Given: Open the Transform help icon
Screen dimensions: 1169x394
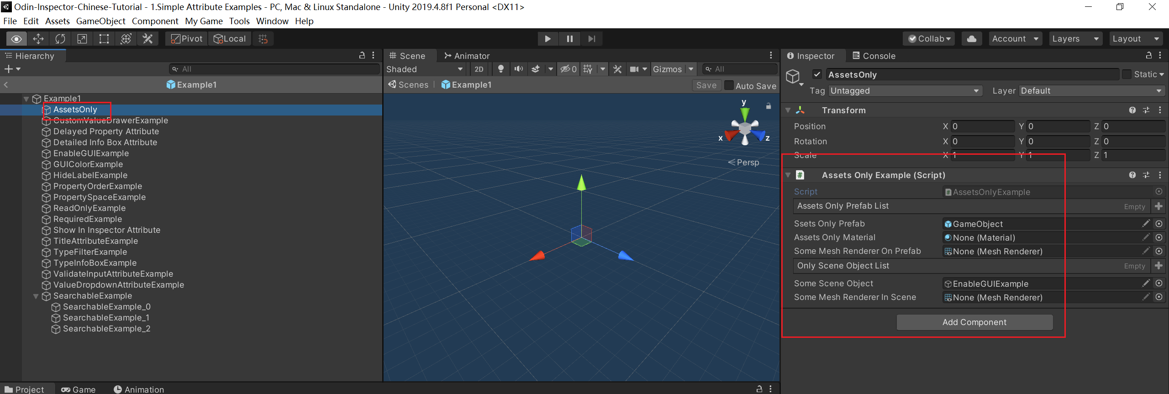Looking at the screenshot, I should 1132,110.
